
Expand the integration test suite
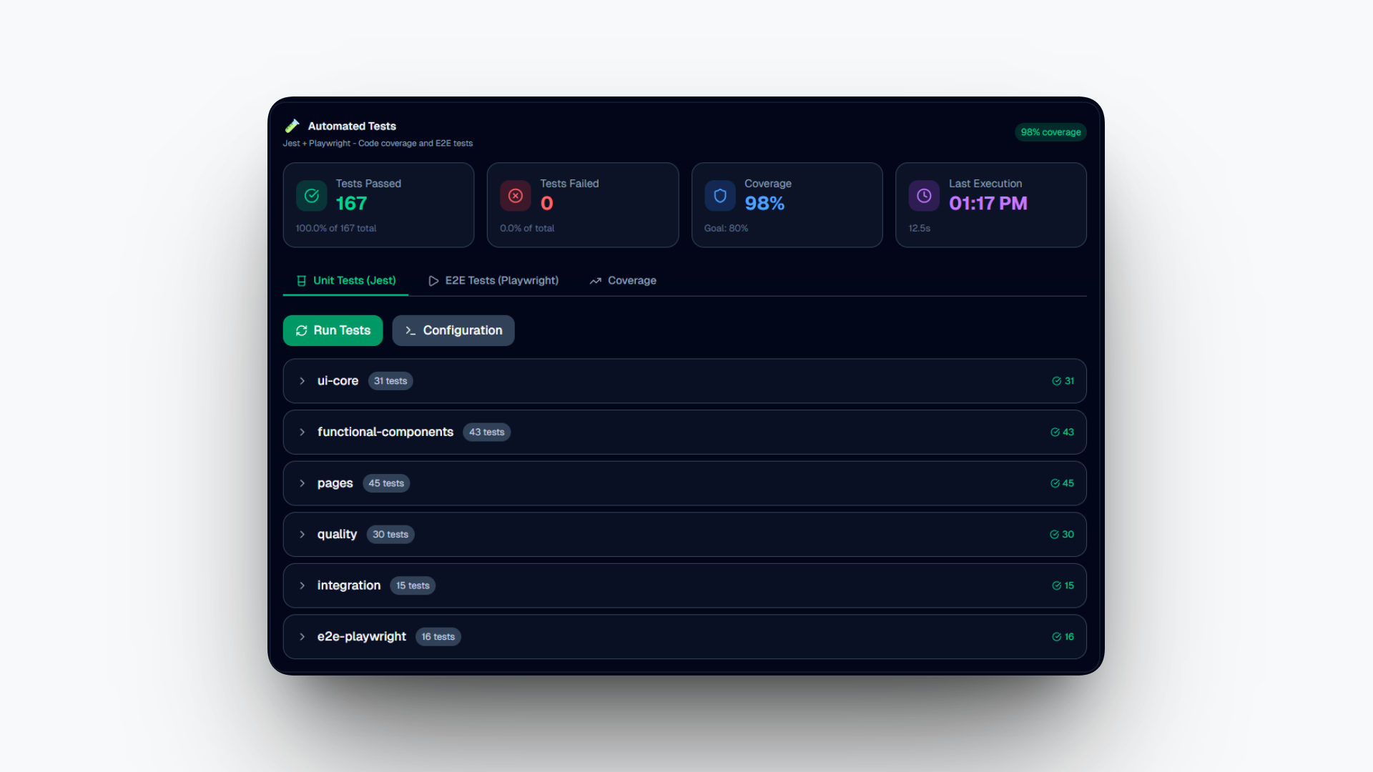[x=302, y=585]
